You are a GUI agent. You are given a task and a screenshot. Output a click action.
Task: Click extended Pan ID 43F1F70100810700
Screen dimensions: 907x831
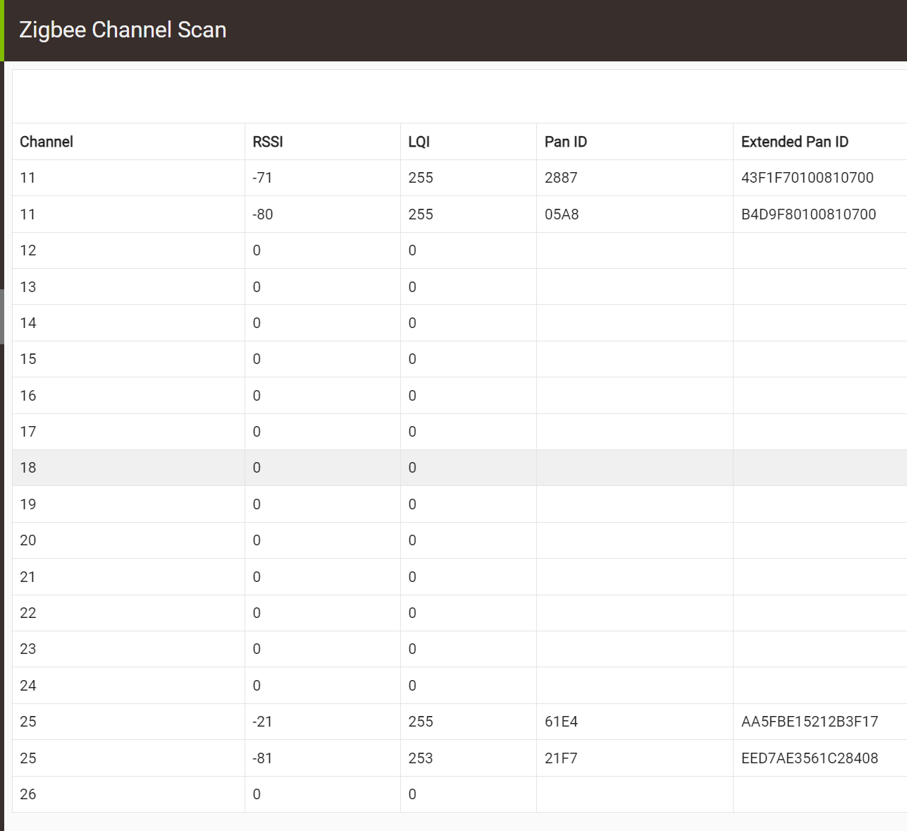pyautogui.click(x=808, y=178)
